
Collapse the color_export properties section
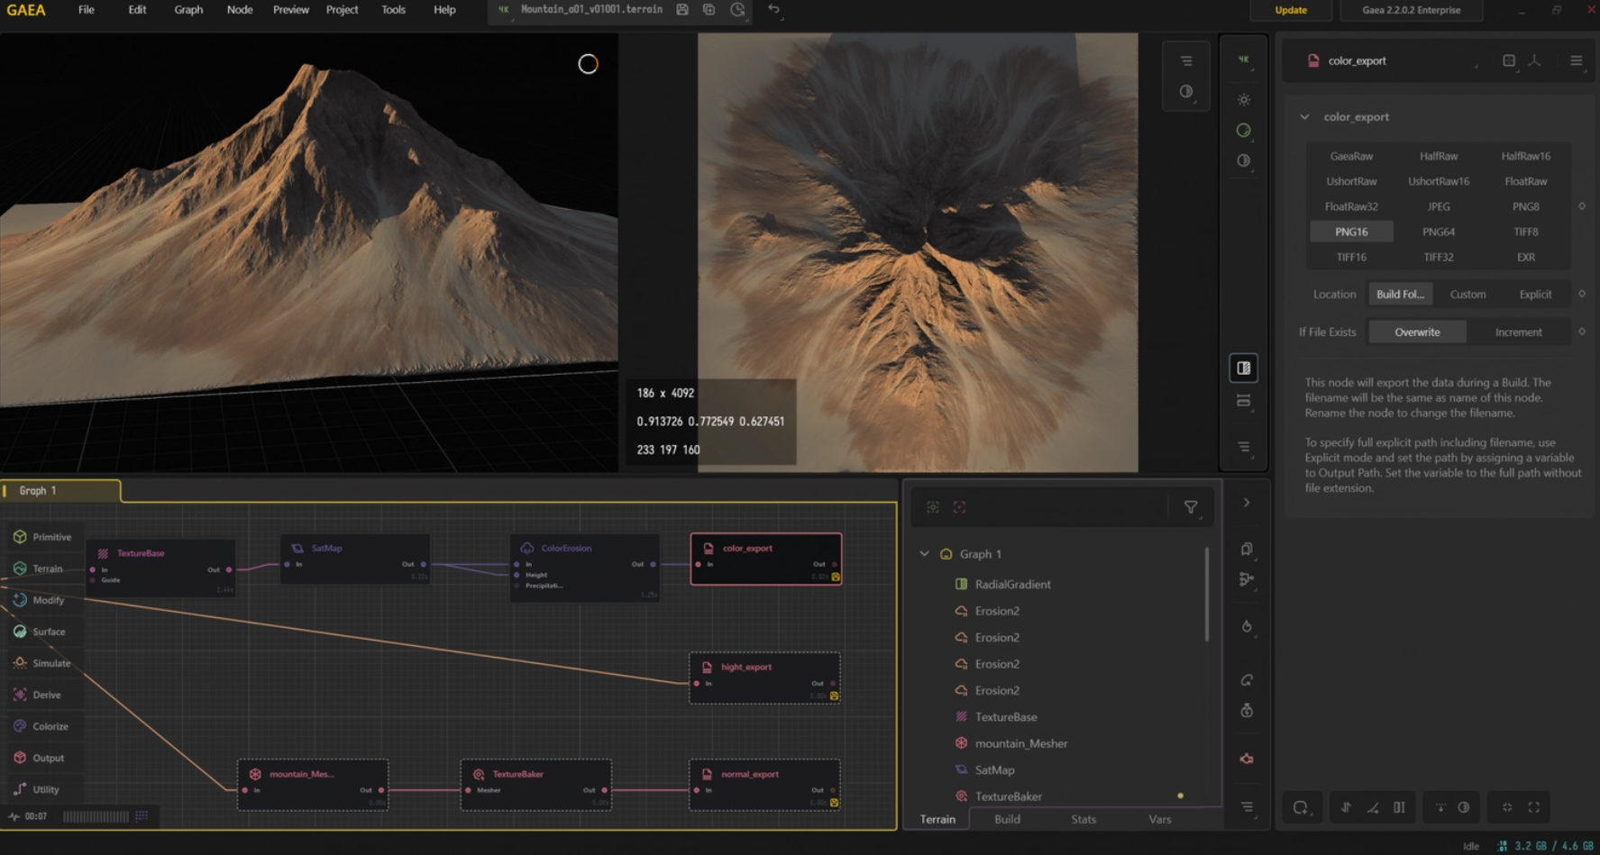(1304, 117)
